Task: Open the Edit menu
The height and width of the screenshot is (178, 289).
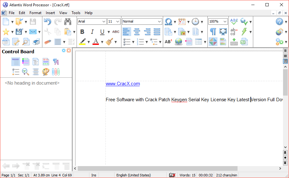Action: (x=22, y=13)
